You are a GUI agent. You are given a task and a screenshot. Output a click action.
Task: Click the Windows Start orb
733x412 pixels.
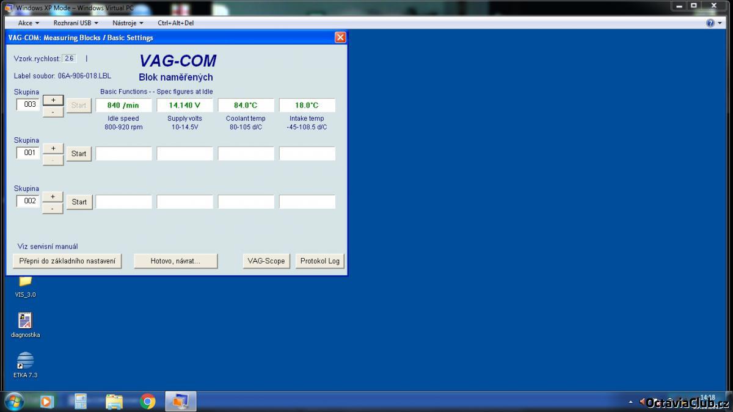tap(13, 401)
